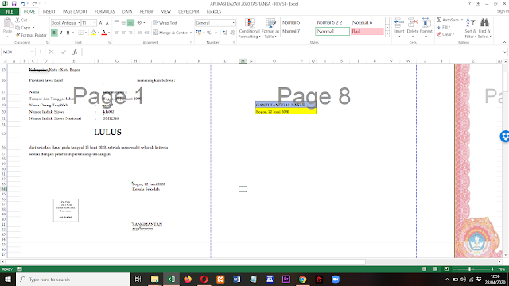Apply the yellow fill color bucket
This screenshot has height=286, width=509.
click(x=94, y=33)
